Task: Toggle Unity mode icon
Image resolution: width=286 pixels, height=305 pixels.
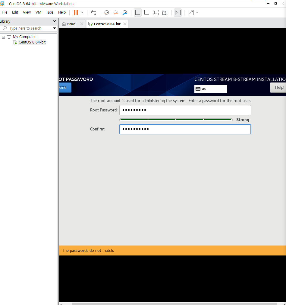Action: [x=165, y=12]
